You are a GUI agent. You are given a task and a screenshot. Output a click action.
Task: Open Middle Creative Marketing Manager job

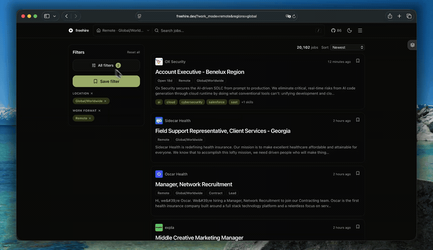[199, 237]
